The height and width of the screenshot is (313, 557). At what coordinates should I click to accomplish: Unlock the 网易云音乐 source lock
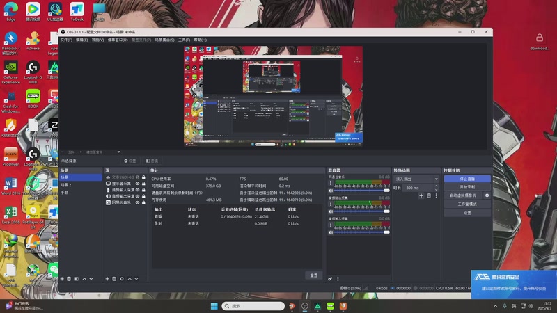pos(143,202)
